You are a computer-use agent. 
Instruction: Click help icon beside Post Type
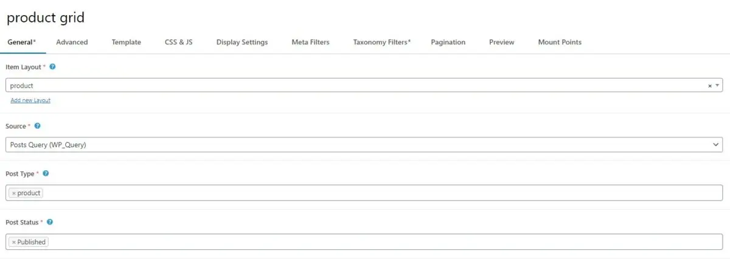point(46,173)
